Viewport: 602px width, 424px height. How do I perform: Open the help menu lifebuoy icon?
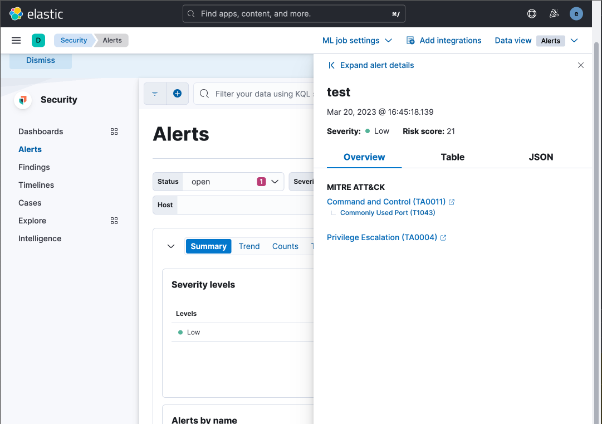532,14
